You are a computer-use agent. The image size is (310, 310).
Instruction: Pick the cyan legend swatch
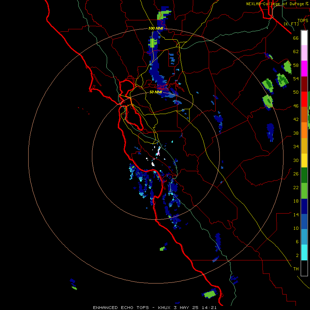(x=304, y=252)
